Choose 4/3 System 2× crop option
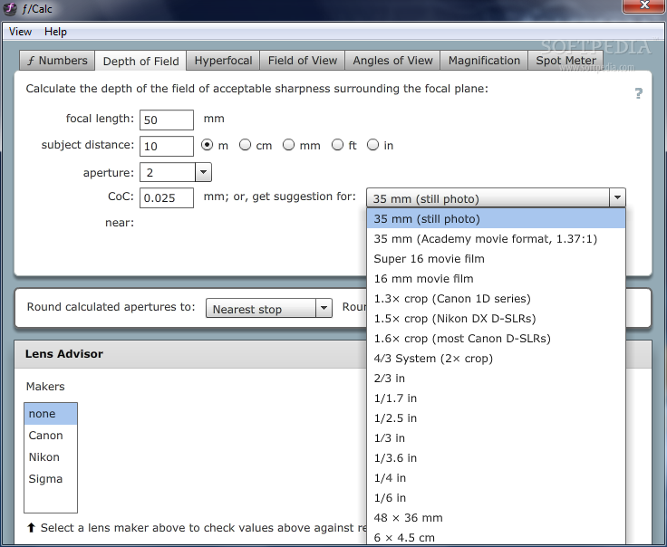The width and height of the screenshot is (667, 547). [x=496, y=359]
